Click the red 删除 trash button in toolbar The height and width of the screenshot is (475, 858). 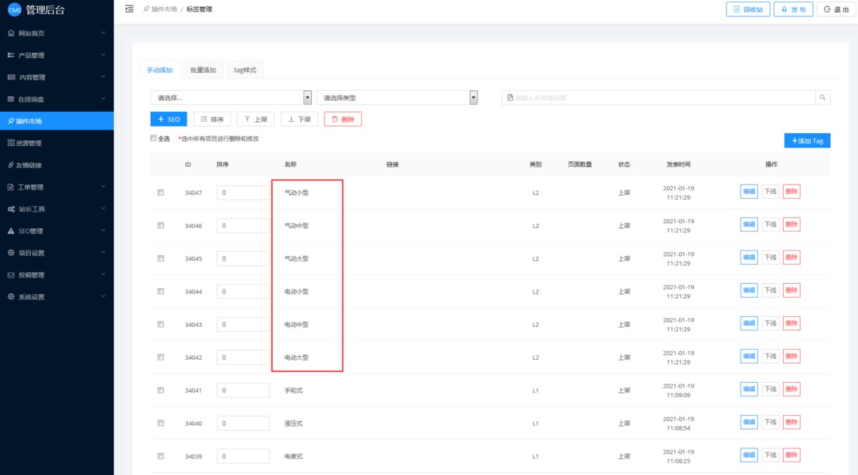click(x=342, y=119)
